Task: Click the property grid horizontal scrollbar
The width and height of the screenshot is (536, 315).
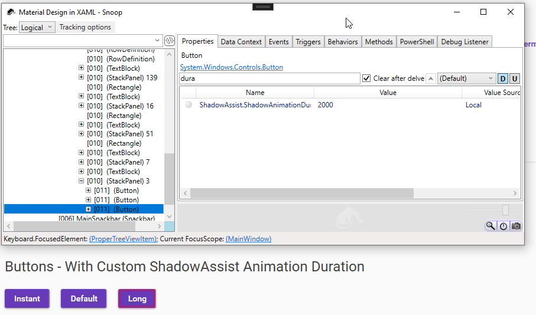Action: click(x=302, y=193)
